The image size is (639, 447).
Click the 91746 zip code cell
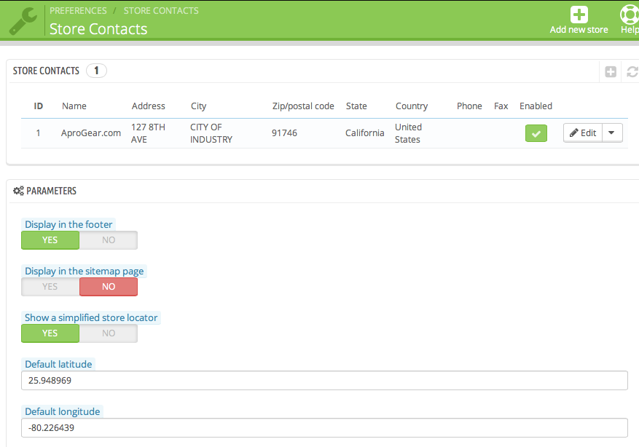(x=284, y=133)
